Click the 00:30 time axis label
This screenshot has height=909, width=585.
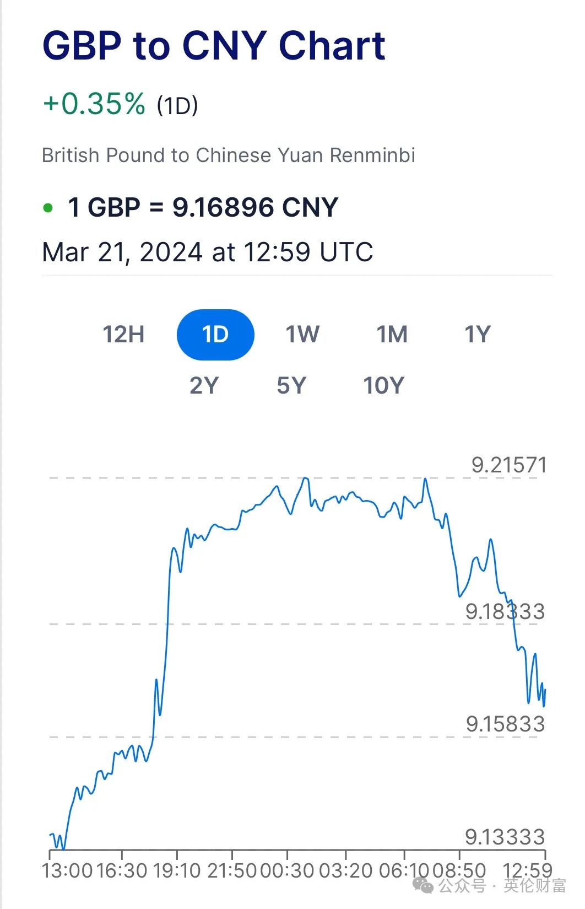(286, 870)
